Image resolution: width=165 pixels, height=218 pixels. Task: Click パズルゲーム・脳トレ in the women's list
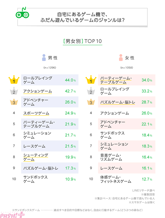coord(118,102)
